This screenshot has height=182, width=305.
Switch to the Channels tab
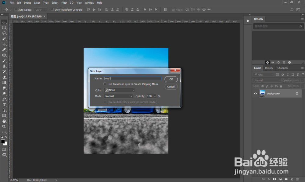pos(282,68)
